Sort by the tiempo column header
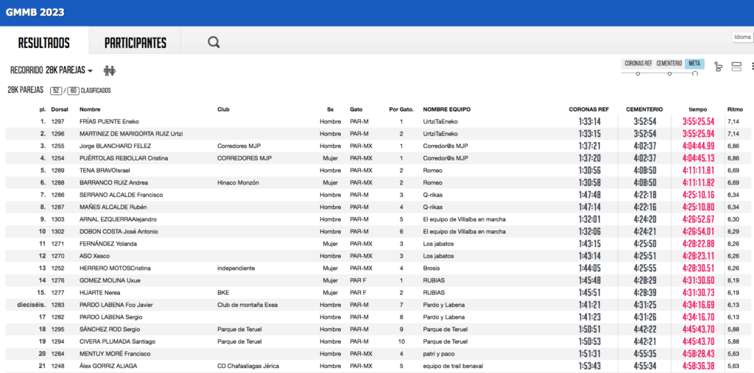 tap(697, 109)
